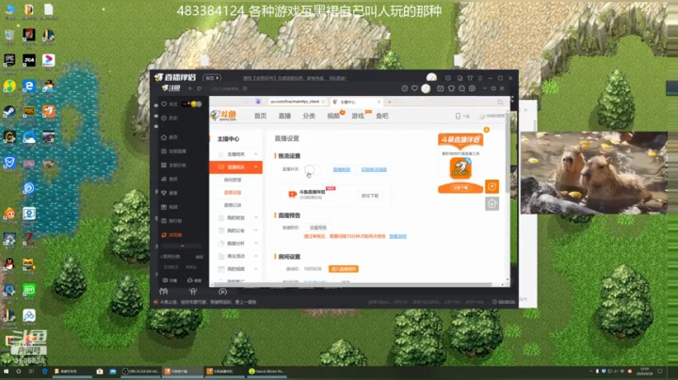The height and width of the screenshot is (380, 678).
Task: Open the green iQIYI desktop icon
Action: click(29, 290)
